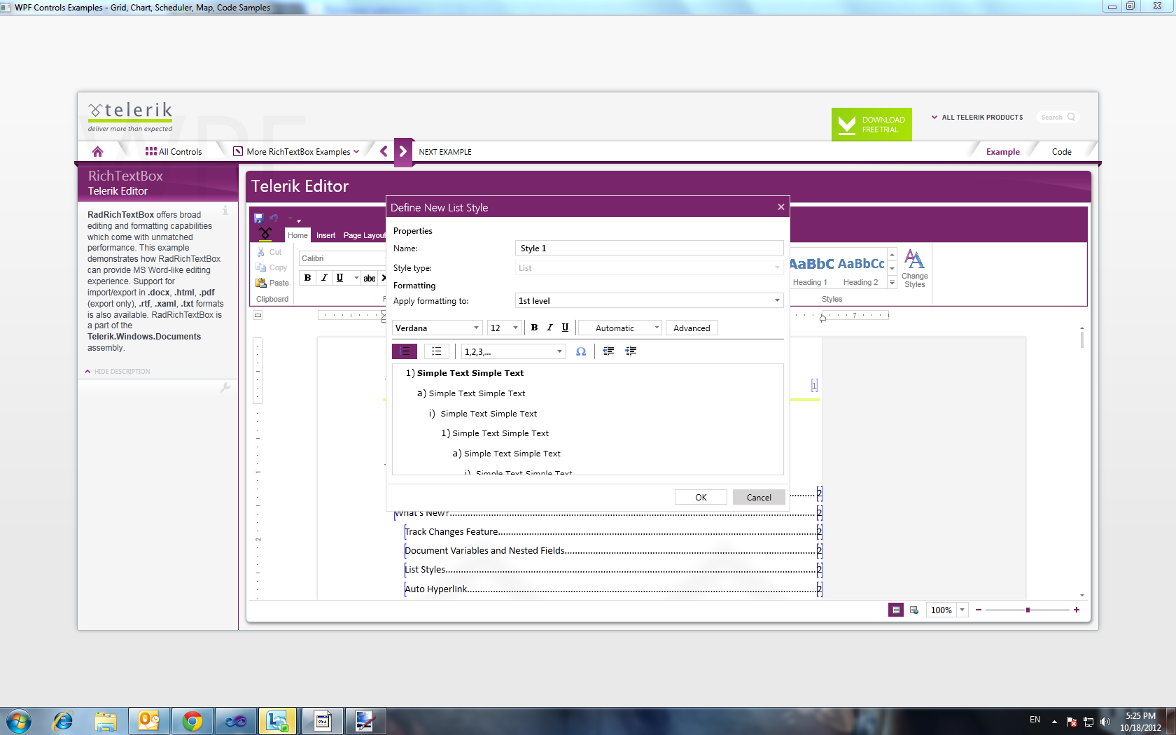The width and height of the screenshot is (1176, 735).
Task: Apply the Heading 1 style from gallery
Action: coord(811,269)
